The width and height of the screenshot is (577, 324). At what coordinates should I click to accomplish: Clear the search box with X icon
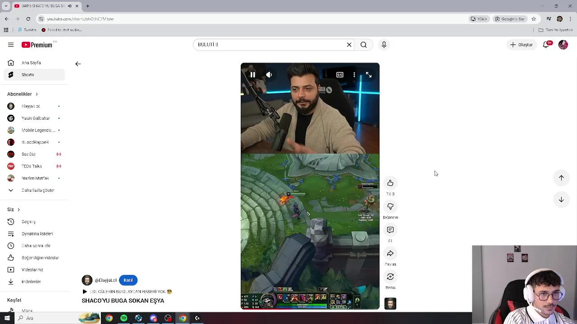point(349,45)
